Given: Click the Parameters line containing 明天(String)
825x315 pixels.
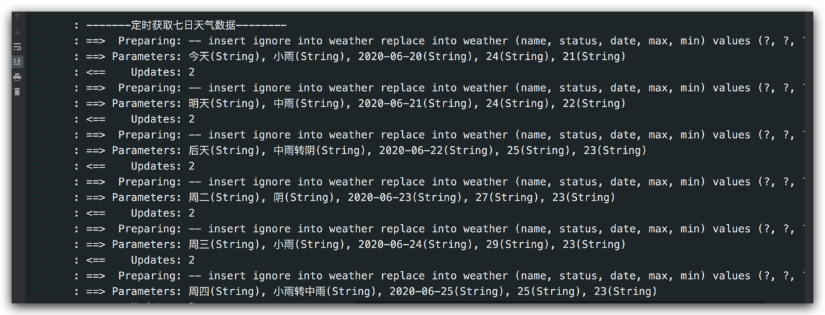Looking at the screenshot, I should pos(350,104).
